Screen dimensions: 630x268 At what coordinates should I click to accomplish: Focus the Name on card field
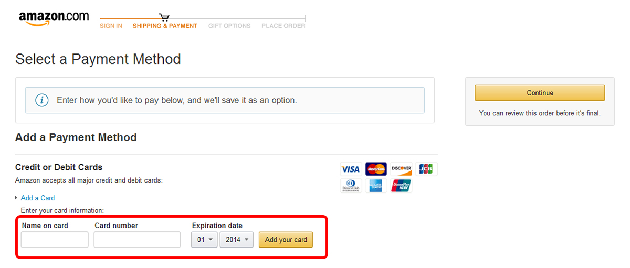(55, 240)
